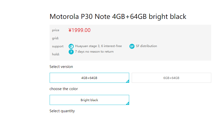Click the choose the color heading
Viewport: 213px width, 116px height.
(x=64, y=89)
